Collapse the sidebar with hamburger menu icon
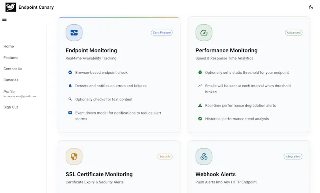Image resolution: width=320 pixels, height=193 pixels. [x=4, y=19]
